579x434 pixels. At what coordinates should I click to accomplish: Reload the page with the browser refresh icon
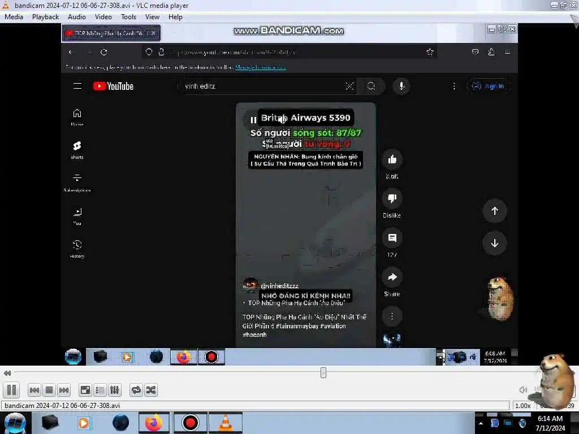point(104,52)
